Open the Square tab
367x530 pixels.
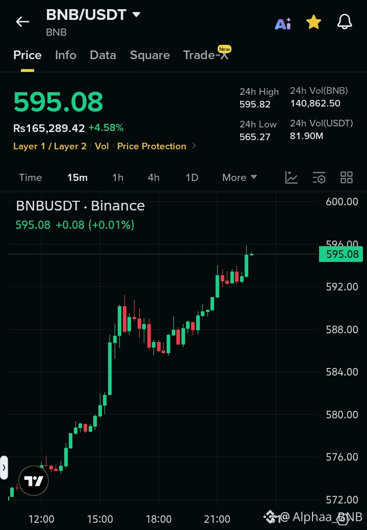click(150, 55)
